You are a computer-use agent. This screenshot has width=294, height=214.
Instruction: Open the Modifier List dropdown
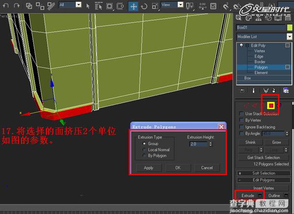289,37
